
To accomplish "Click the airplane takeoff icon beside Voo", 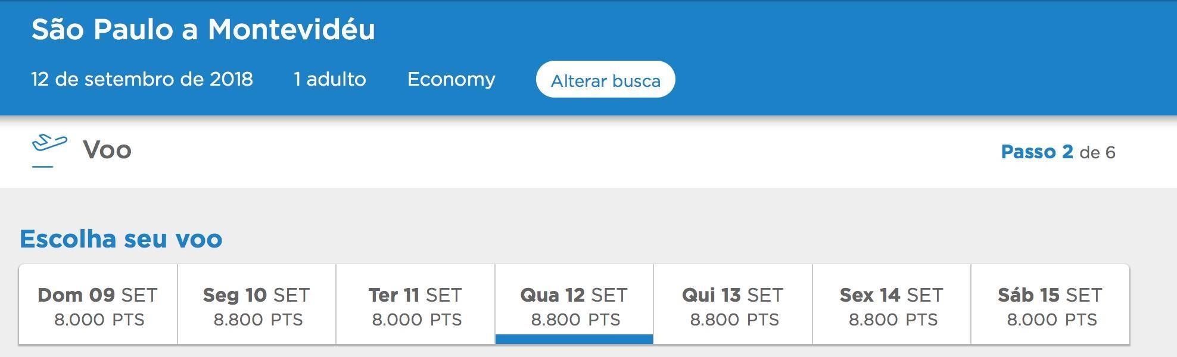I will [49, 143].
